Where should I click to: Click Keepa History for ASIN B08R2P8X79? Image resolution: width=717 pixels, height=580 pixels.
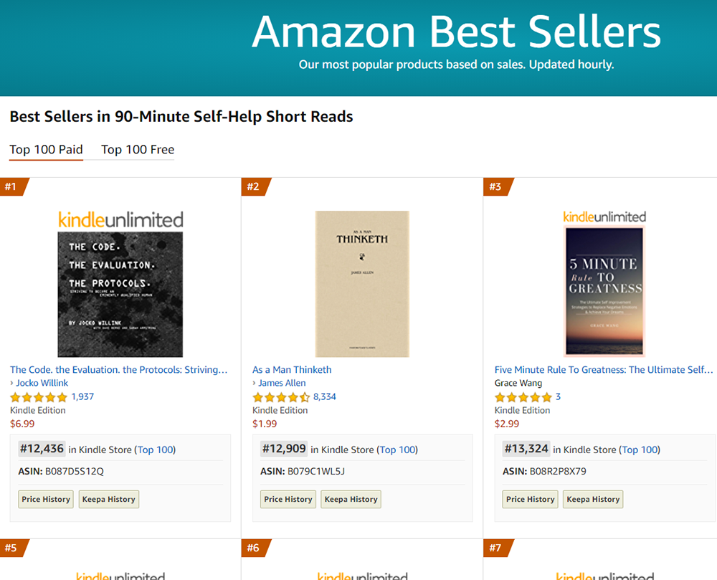point(593,499)
